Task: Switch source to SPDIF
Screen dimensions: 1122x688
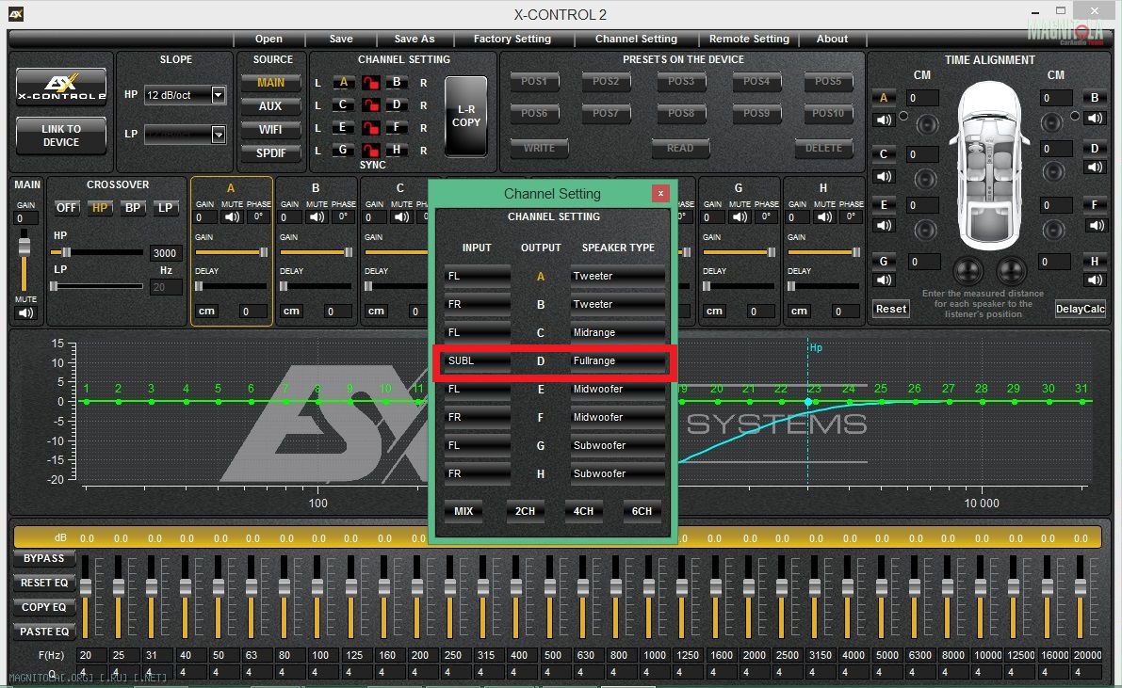Action: click(270, 153)
